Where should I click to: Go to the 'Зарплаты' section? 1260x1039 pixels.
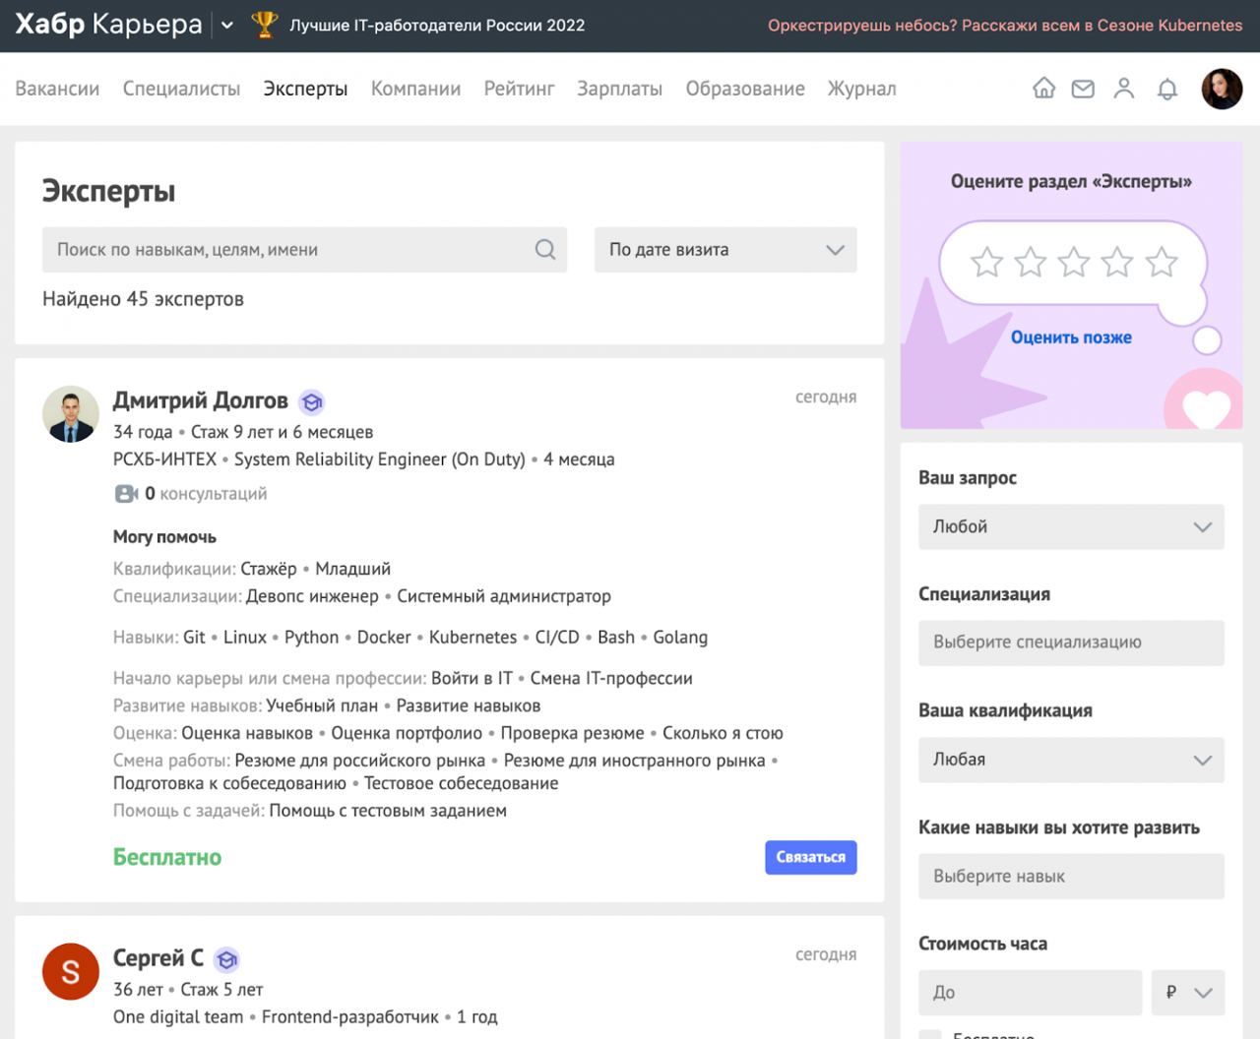click(x=619, y=89)
